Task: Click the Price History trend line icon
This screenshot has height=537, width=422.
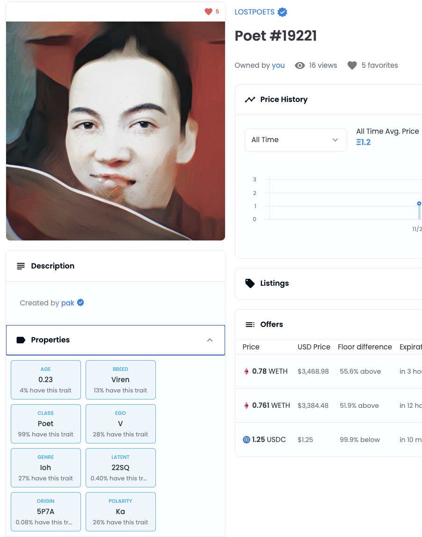Action: coord(250,99)
